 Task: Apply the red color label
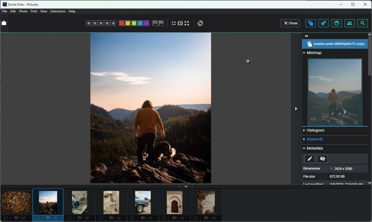click(122, 23)
